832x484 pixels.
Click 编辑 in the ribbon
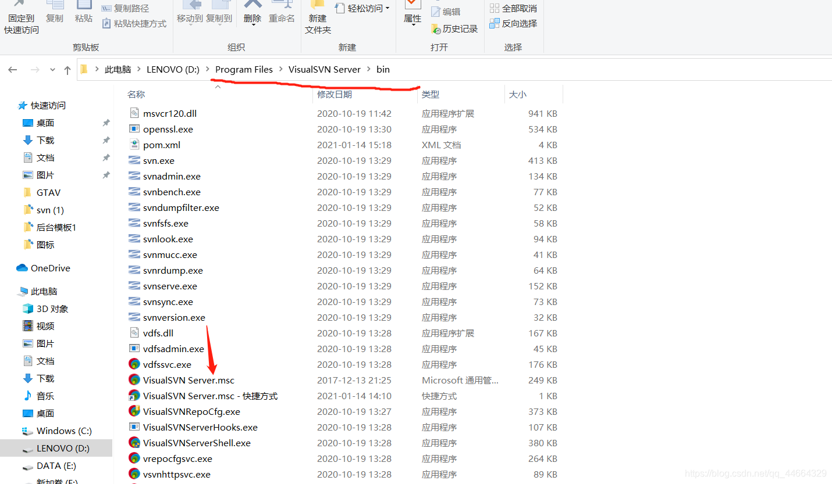pyautogui.click(x=446, y=11)
